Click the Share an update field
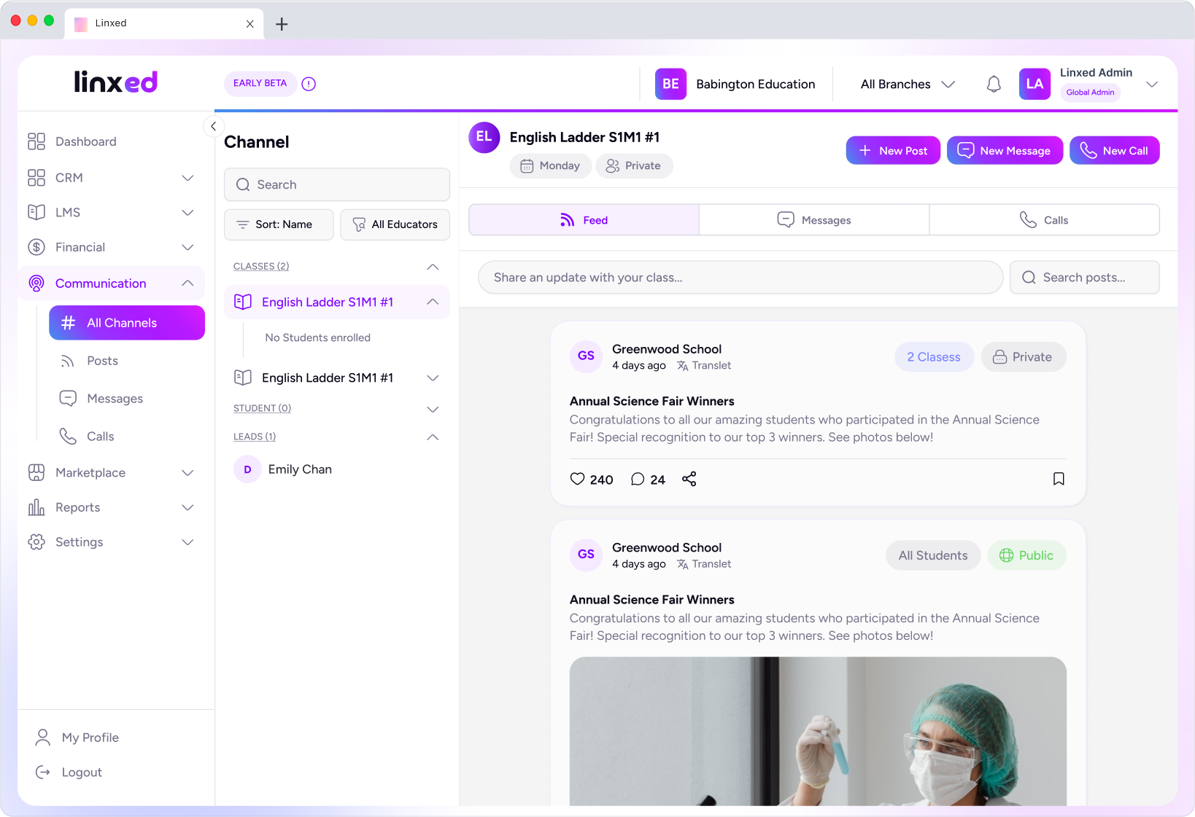The width and height of the screenshot is (1195, 817). [740, 278]
